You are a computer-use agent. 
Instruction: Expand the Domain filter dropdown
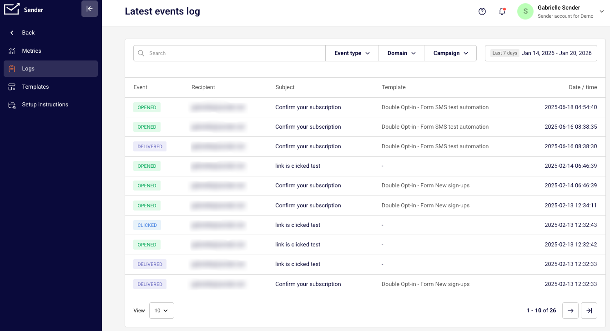[x=401, y=53]
